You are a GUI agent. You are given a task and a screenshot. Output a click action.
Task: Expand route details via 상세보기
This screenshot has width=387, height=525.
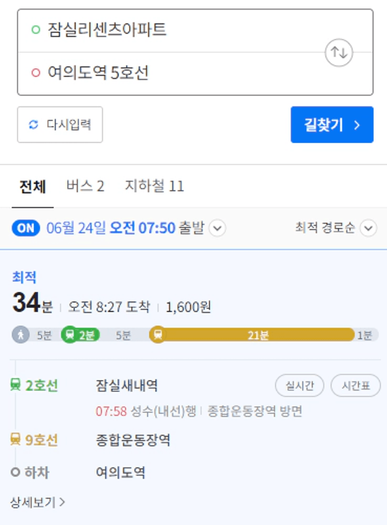37,502
